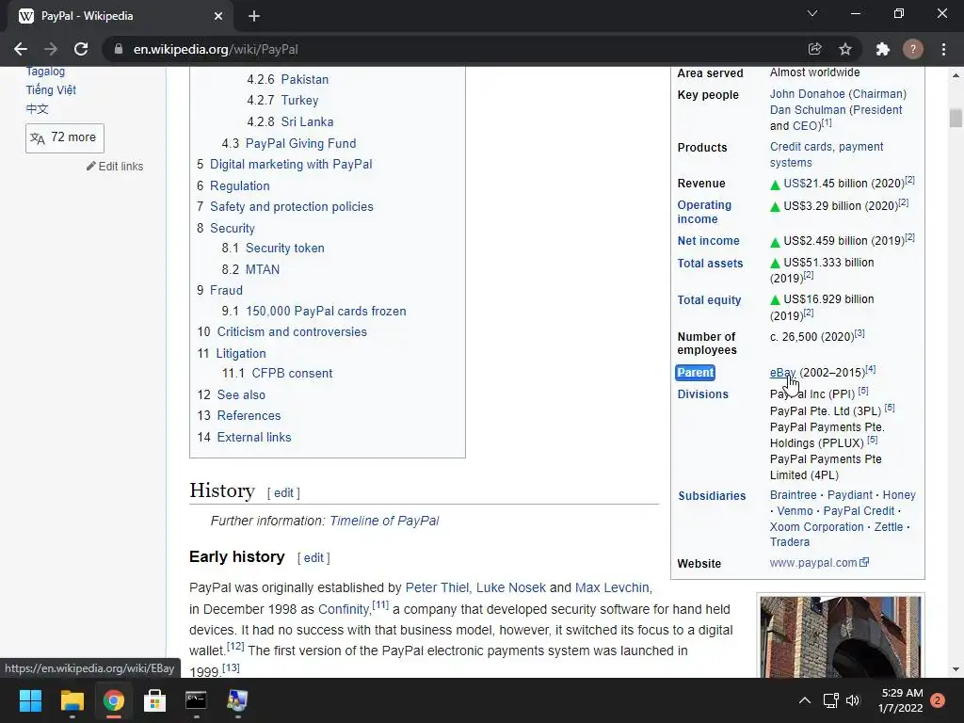Image resolution: width=964 pixels, height=723 pixels.
Task: Click Edit links in the sidebar
Action: click(x=115, y=166)
